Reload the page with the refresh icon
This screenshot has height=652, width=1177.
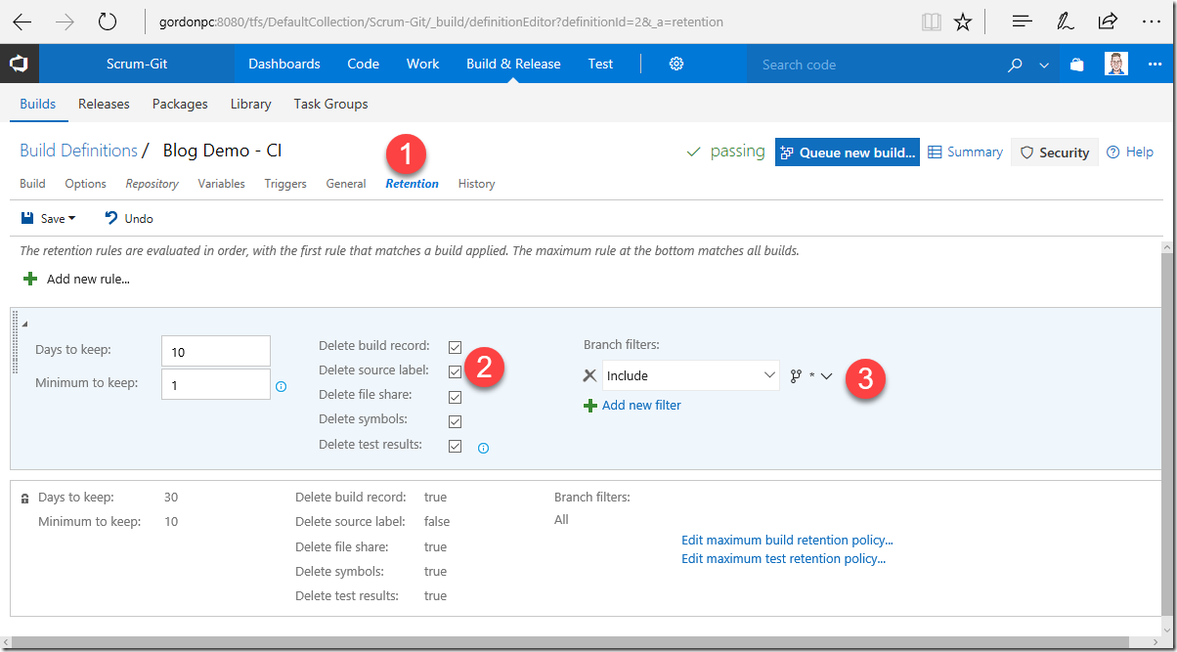(108, 22)
